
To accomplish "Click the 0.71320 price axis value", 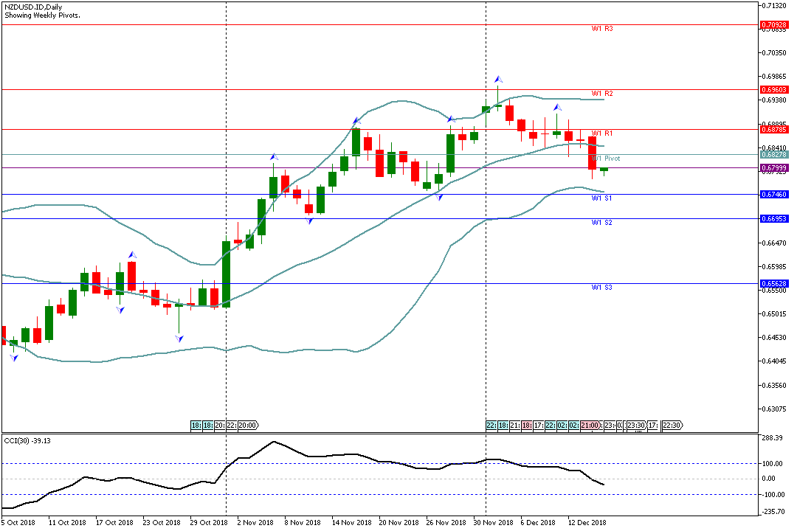I will click(x=773, y=6).
